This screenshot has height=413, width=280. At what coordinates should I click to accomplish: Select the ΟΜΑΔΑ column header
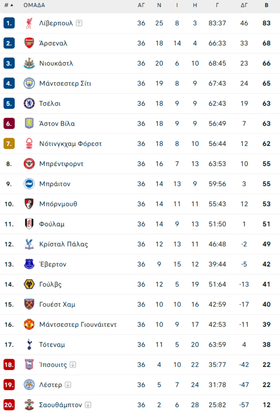[34, 5]
